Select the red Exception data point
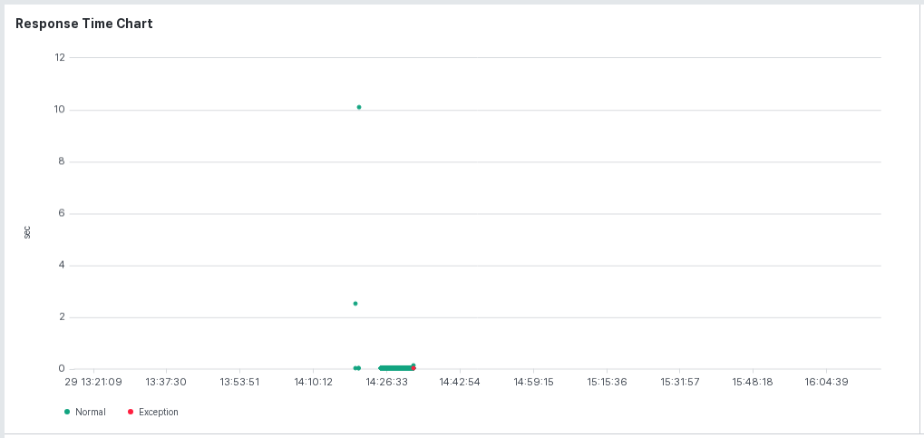924x438 pixels. click(x=413, y=368)
